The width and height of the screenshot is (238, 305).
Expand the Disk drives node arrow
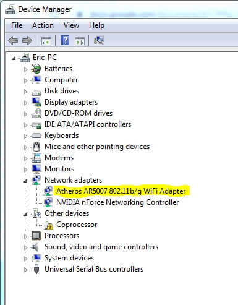(x=25, y=92)
